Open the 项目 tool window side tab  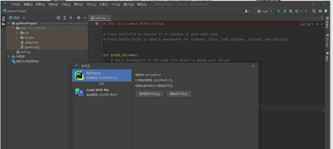(3, 21)
